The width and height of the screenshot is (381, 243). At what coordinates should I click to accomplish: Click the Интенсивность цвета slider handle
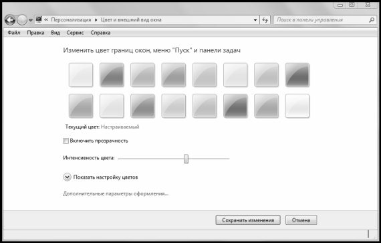tap(186, 159)
